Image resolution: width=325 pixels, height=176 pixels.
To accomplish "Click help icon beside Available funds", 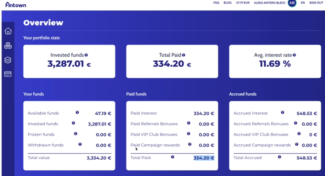I will 77,112.
